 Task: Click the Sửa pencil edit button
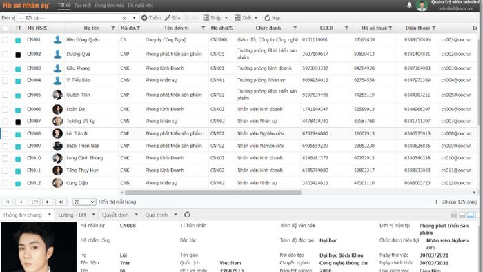coord(172,18)
